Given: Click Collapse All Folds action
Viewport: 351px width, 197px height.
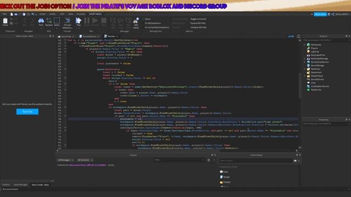Looking at the screenshot, I should pos(199,27).
